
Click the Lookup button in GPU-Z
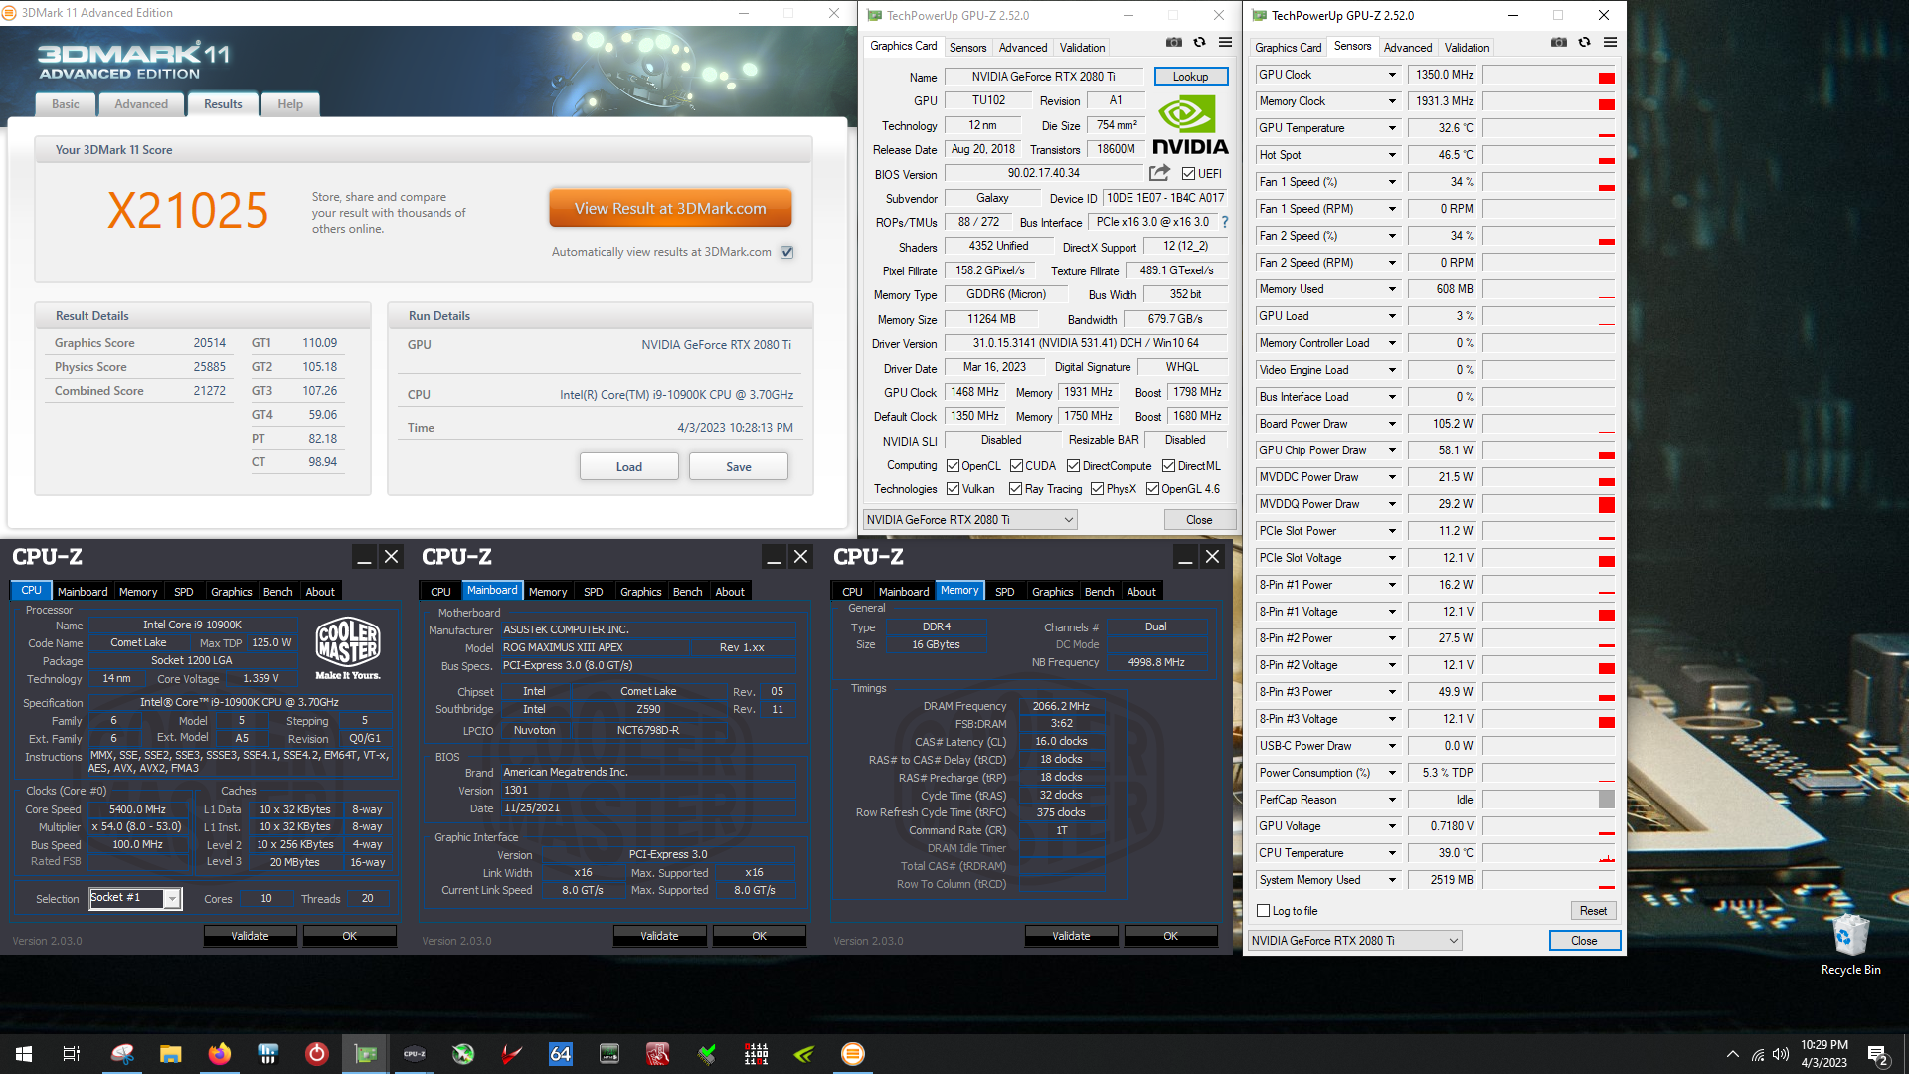click(1190, 77)
